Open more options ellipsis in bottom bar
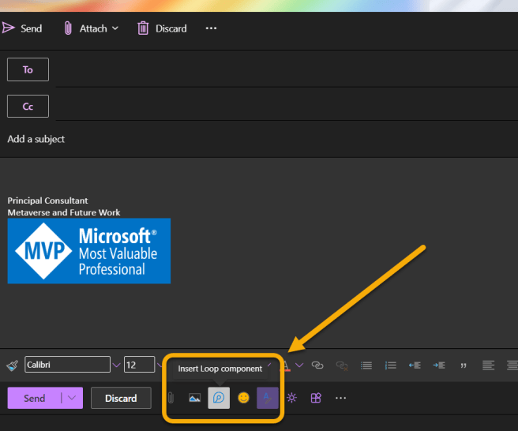518x431 pixels. pyautogui.click(x=340, y=398)
